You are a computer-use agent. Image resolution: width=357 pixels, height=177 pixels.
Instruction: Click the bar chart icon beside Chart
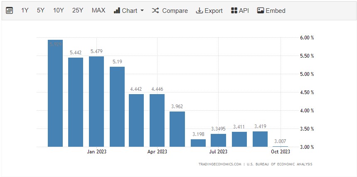(117, 10)
